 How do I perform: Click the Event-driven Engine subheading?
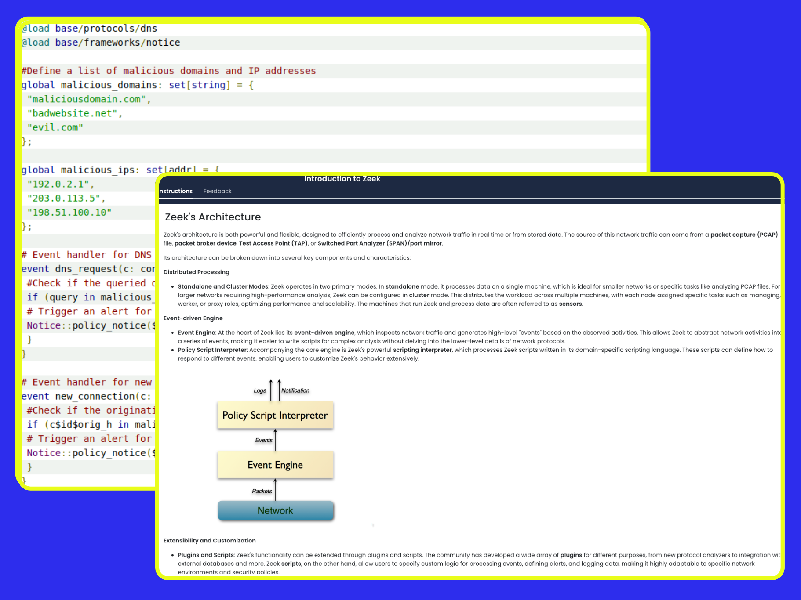[x=193, y=318]
